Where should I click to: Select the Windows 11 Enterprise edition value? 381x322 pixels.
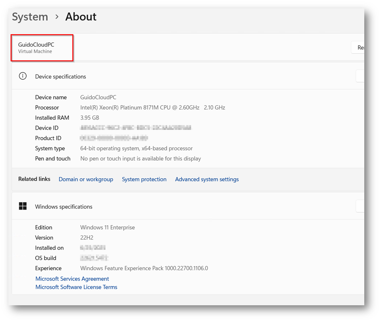(x=107, y=228)
